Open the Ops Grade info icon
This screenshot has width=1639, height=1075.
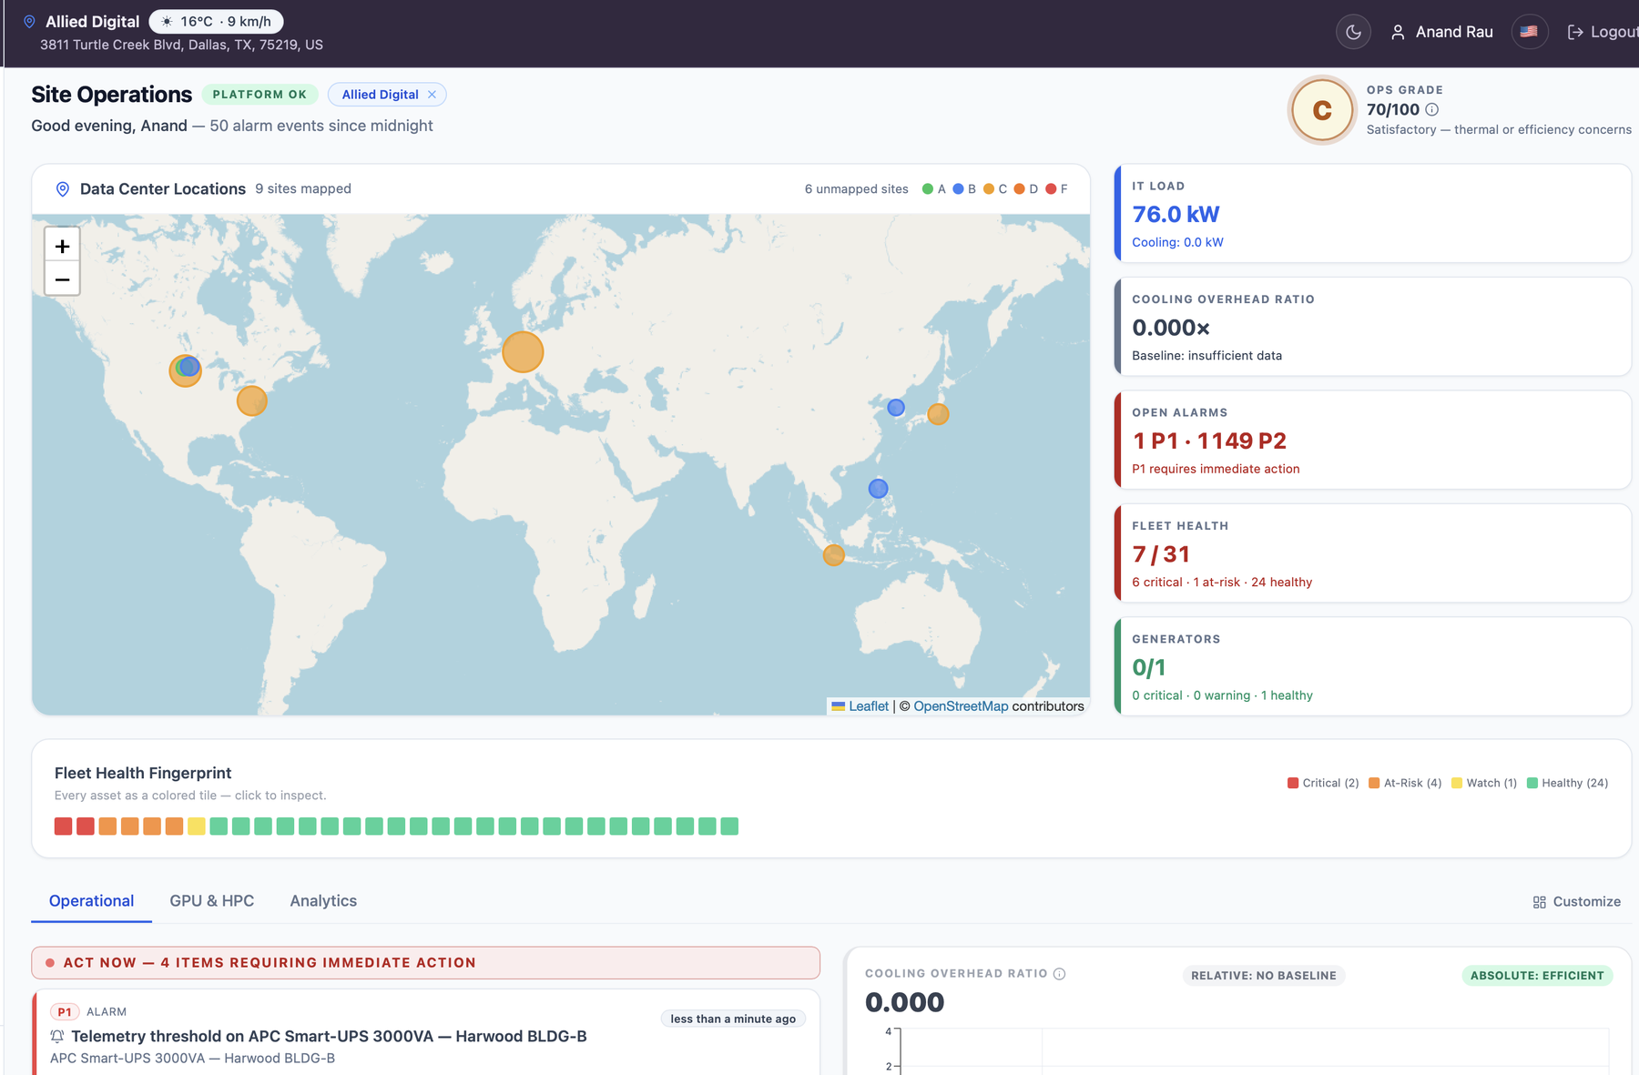[1431, 109]
